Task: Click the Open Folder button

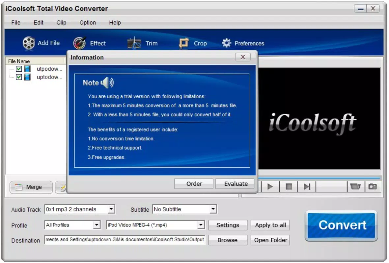Action: (270, 240)
